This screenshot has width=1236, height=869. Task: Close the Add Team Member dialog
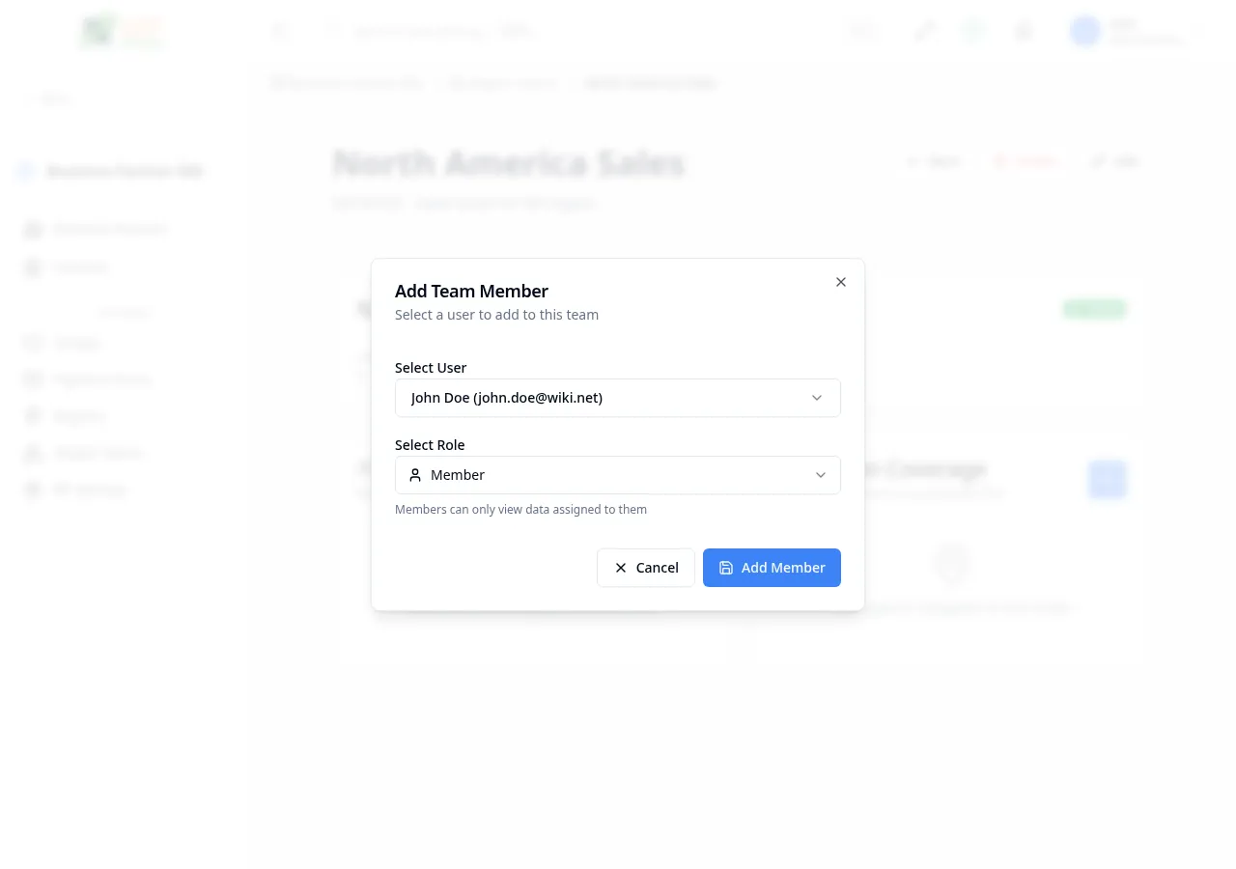tap(840, 282)
